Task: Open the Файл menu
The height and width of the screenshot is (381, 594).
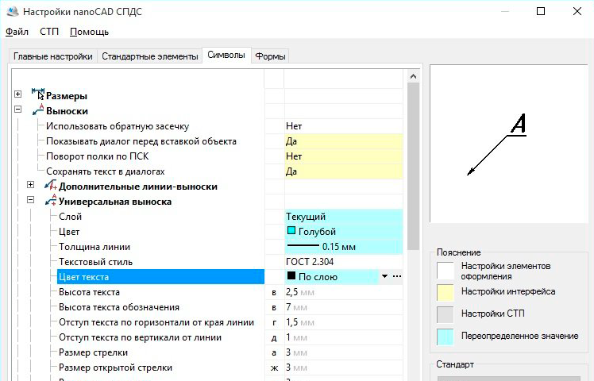Action: click(x=17, y=32)
